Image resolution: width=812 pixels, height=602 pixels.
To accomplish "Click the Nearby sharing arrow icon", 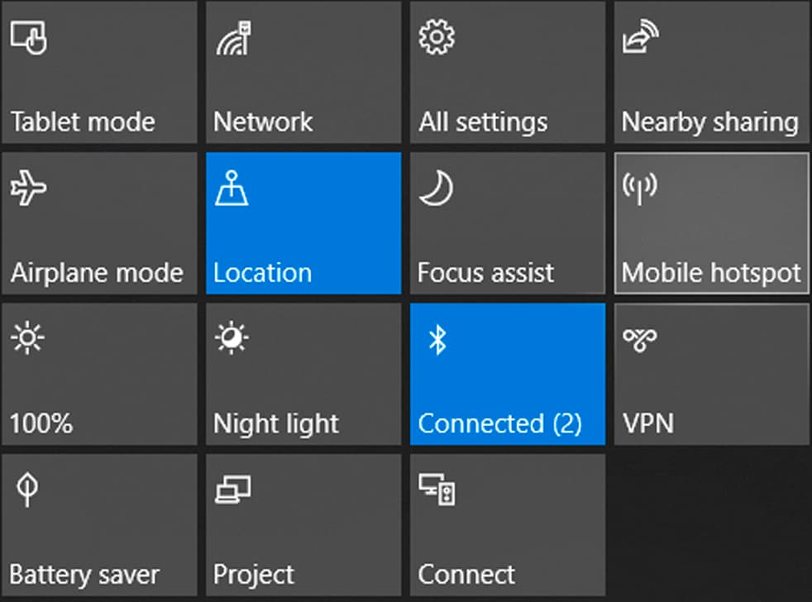I will click(x=640, y=38).
